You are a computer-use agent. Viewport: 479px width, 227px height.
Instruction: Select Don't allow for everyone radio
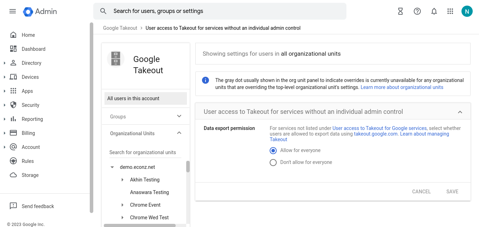pos(273,163)
